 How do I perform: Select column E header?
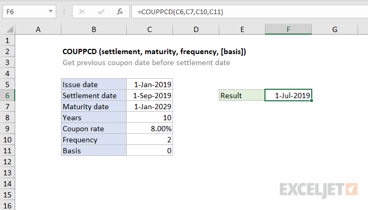(242, 29)
